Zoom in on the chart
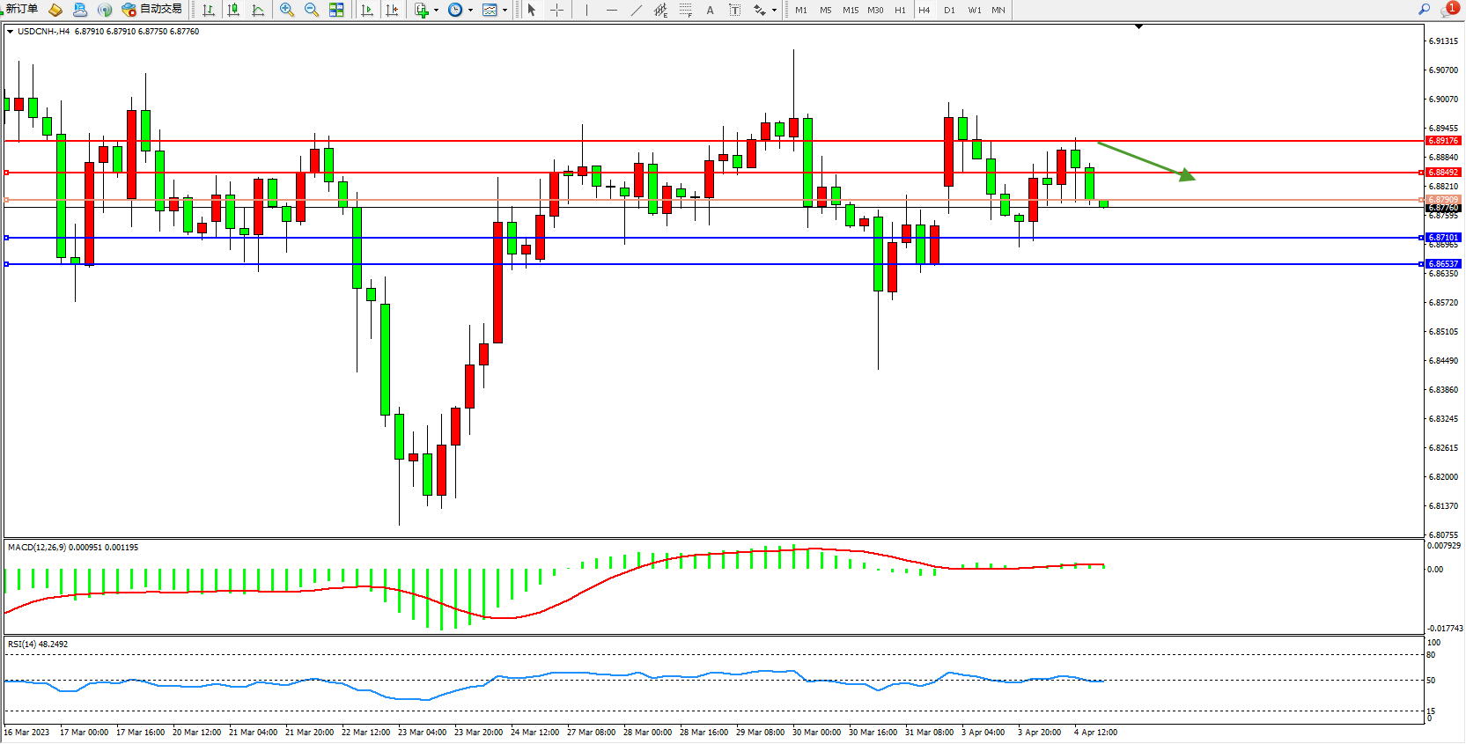Image resolution: width=1466 pixels, height=744 pixels. [287, 10]
